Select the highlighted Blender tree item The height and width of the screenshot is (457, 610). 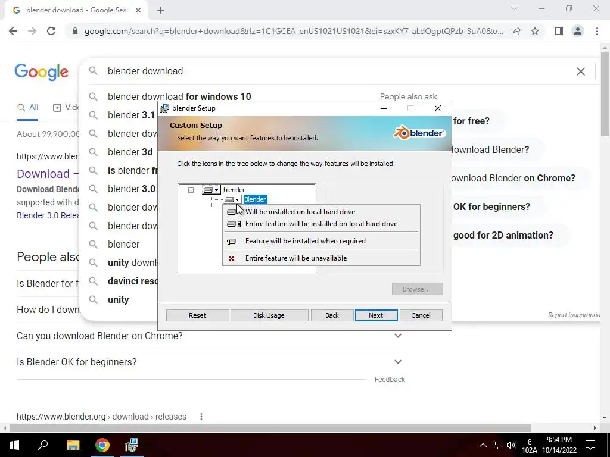click(255, 199)
